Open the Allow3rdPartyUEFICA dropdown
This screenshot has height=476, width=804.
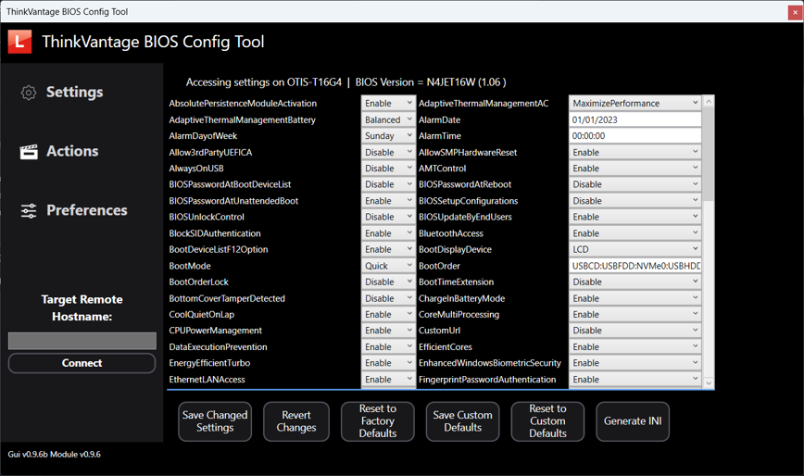388,152
